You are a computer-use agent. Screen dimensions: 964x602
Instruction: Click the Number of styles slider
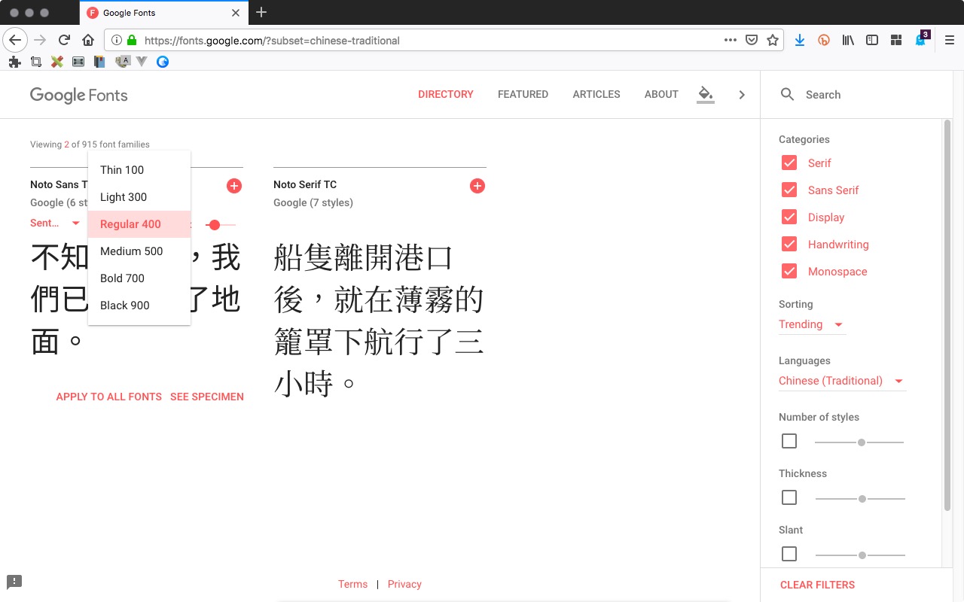[x=859, y=442]
